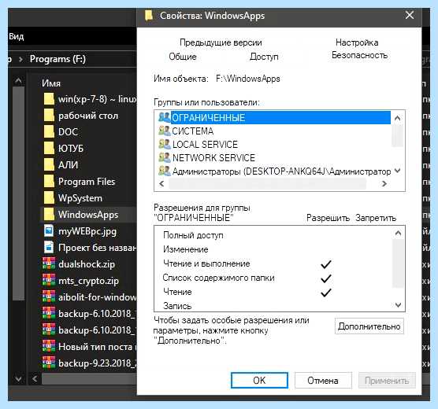Click the Запись permission row

[x=177, y=306]
